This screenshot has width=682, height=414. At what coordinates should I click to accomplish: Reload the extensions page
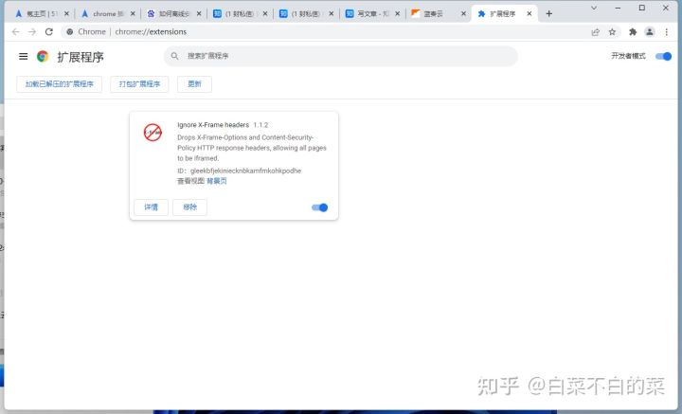[48, 32]
